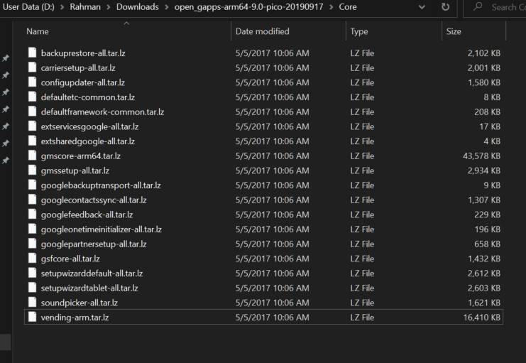Go to User Data (D:) breadcrumb
This screenshot has height=363, width=526.
coord(28,6)
